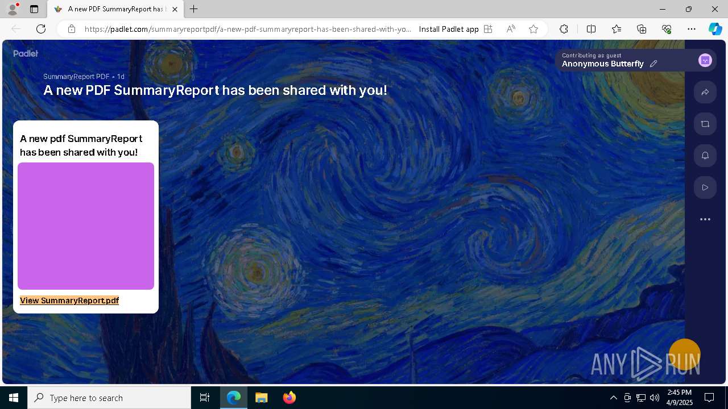Open the network tray icon
This screenshot has width=728, height=409.
click(641, 398)
